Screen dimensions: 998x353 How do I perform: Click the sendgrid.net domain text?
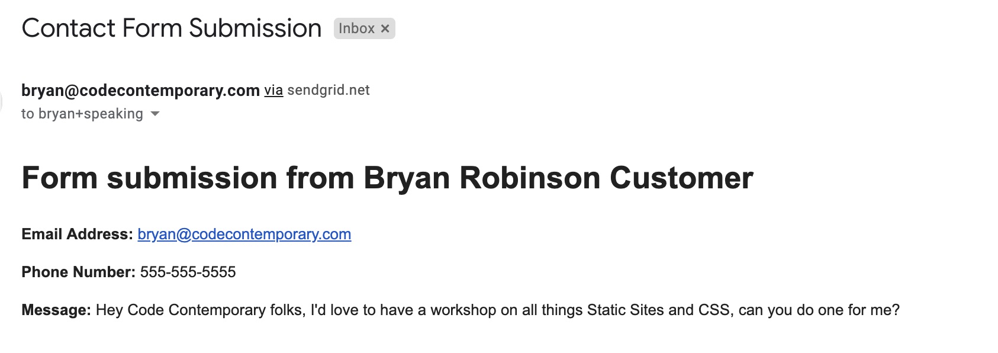click(x=329, y=91)
